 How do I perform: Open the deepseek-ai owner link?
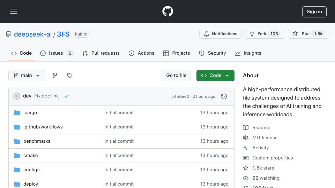33,34
